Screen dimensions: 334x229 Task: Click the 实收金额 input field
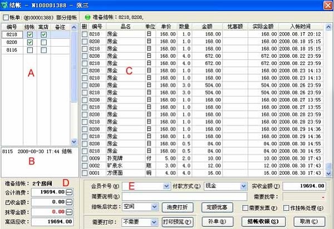pyautogui.click(x=304, y=186)
